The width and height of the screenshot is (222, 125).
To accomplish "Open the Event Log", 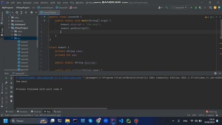I will [211, 112].
